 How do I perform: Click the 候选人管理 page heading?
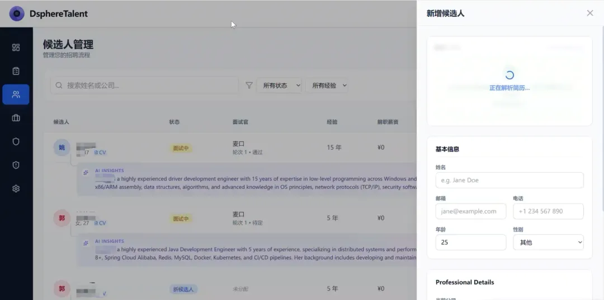68,44
